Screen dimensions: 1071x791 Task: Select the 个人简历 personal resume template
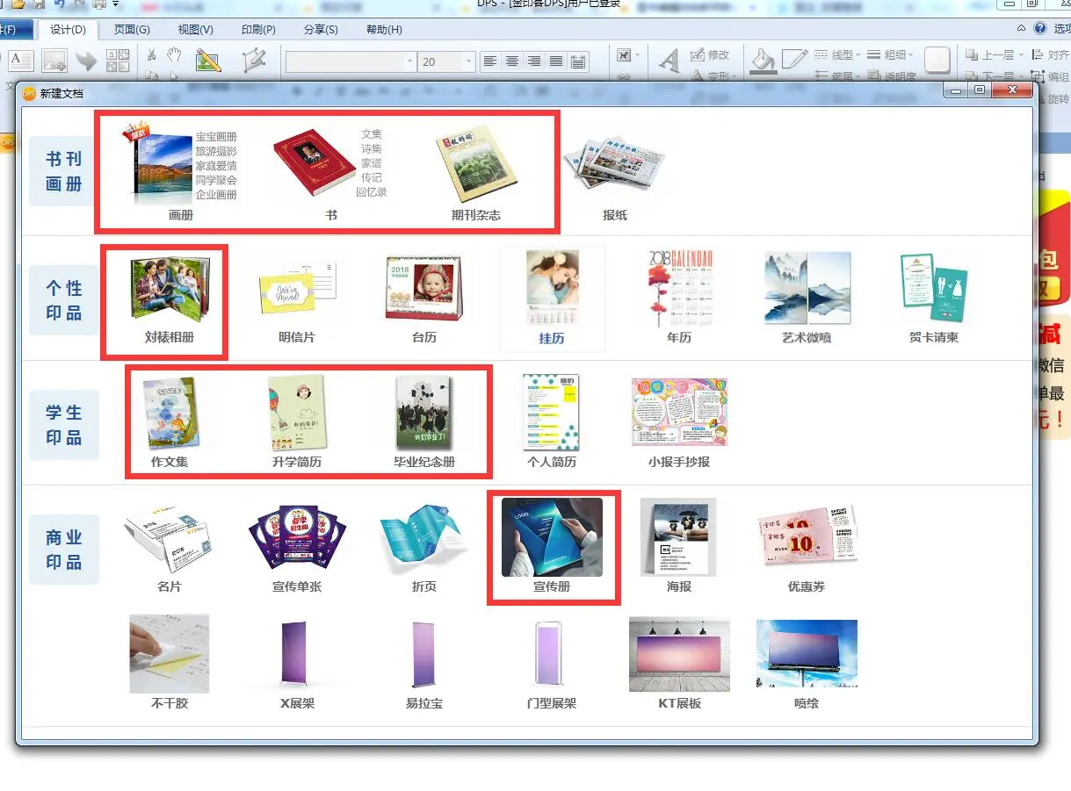click(x=552, y=422)
